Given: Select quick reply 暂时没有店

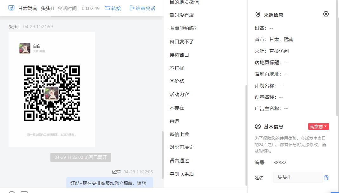Looking at the screenshot, I should (182, 15).
